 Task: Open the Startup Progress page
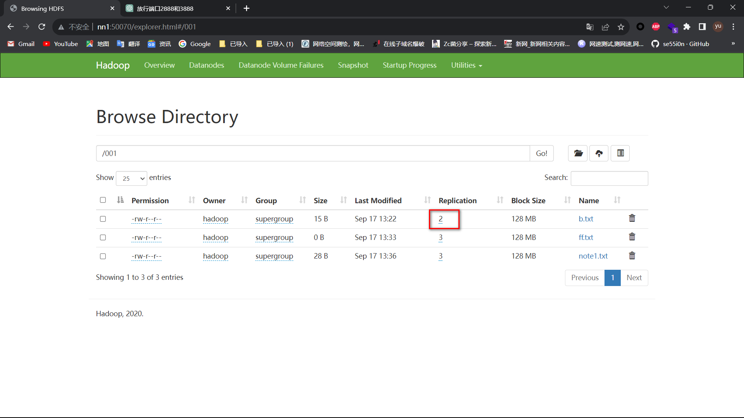click(x=409, y=65)
